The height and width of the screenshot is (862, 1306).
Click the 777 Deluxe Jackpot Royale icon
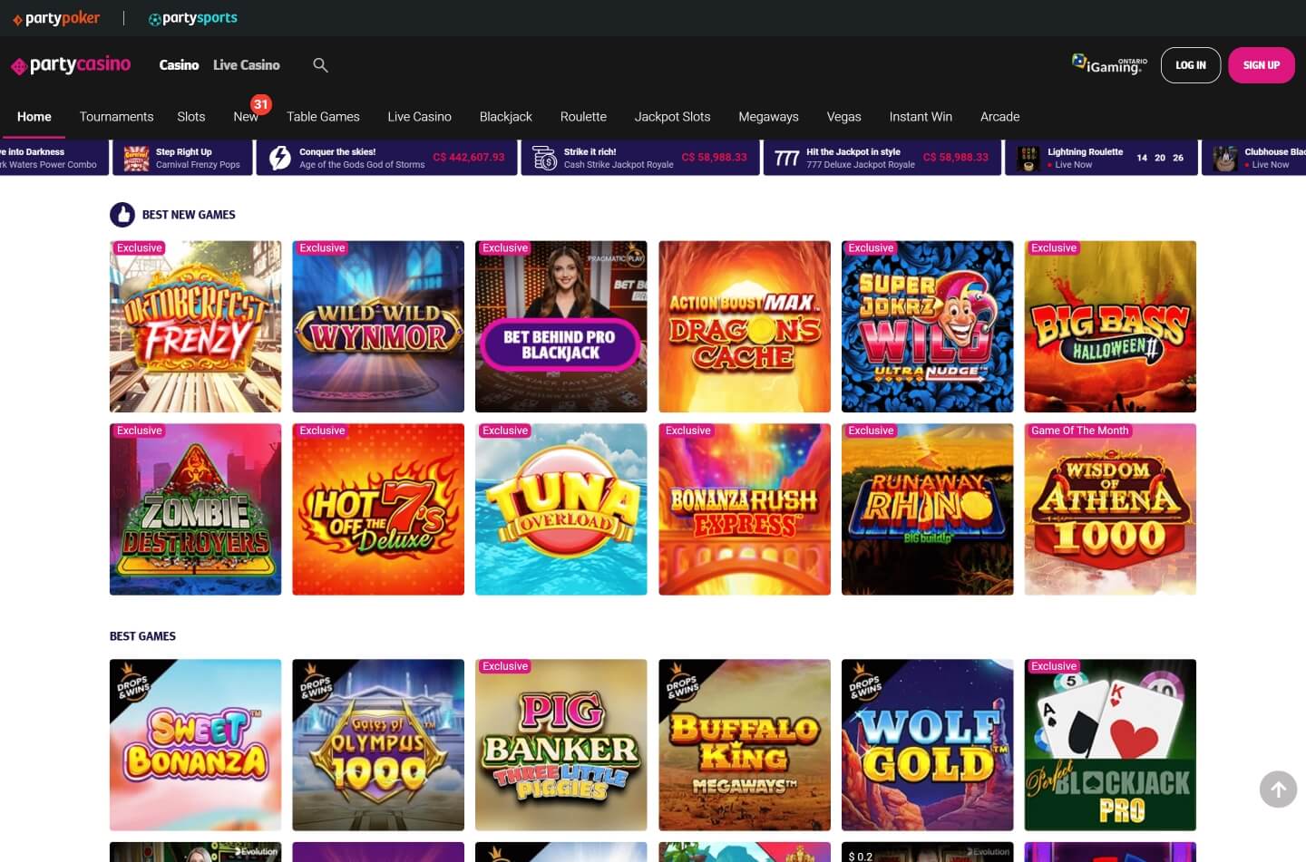coord(786,159)
